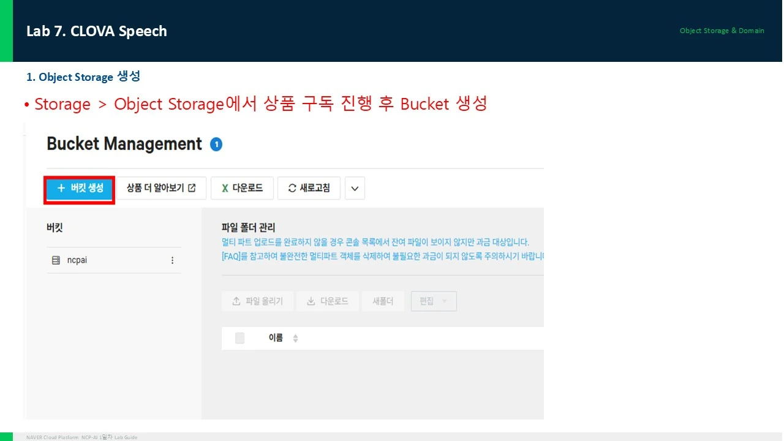Screen dimensions: 784x441
Task: Open the 편집 dropdown
Action: 434,301
